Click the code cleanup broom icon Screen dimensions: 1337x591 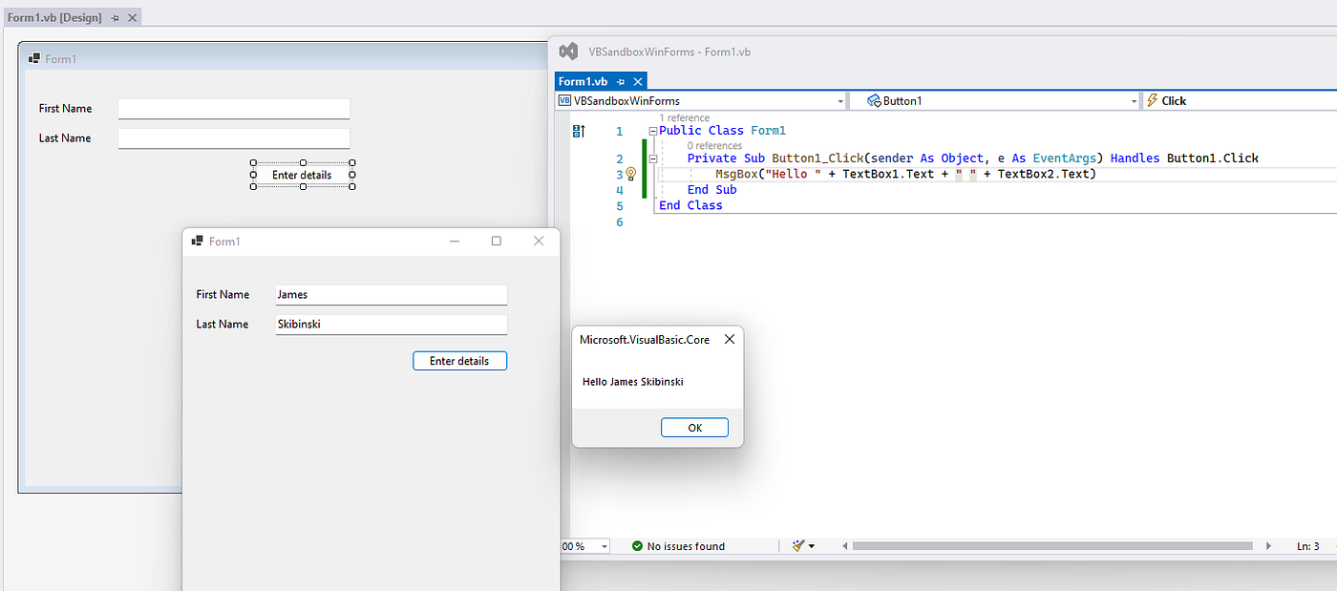click(x=798, y=546)
